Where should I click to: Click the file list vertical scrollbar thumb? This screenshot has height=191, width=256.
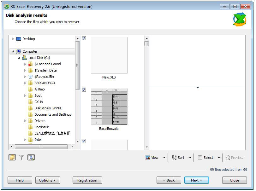click(x=147, y=44)
